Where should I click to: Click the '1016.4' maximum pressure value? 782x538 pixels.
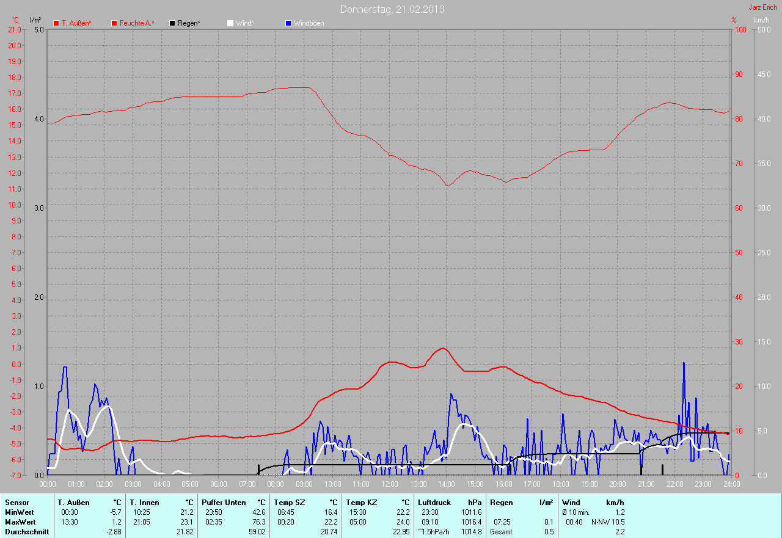[x=471, y=522]
